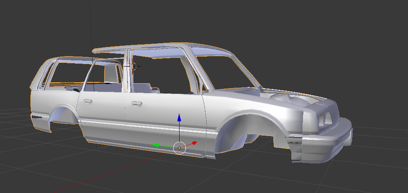408x193 pixels.
Task: Click the front door handle on the car
Action: tap(137, 104)
